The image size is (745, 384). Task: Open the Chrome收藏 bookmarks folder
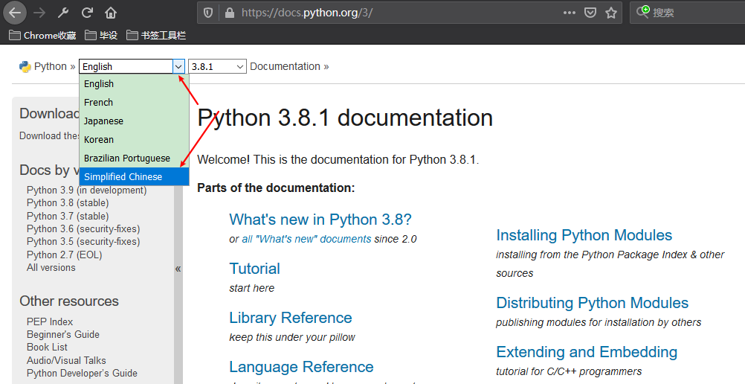click(43, 35)
